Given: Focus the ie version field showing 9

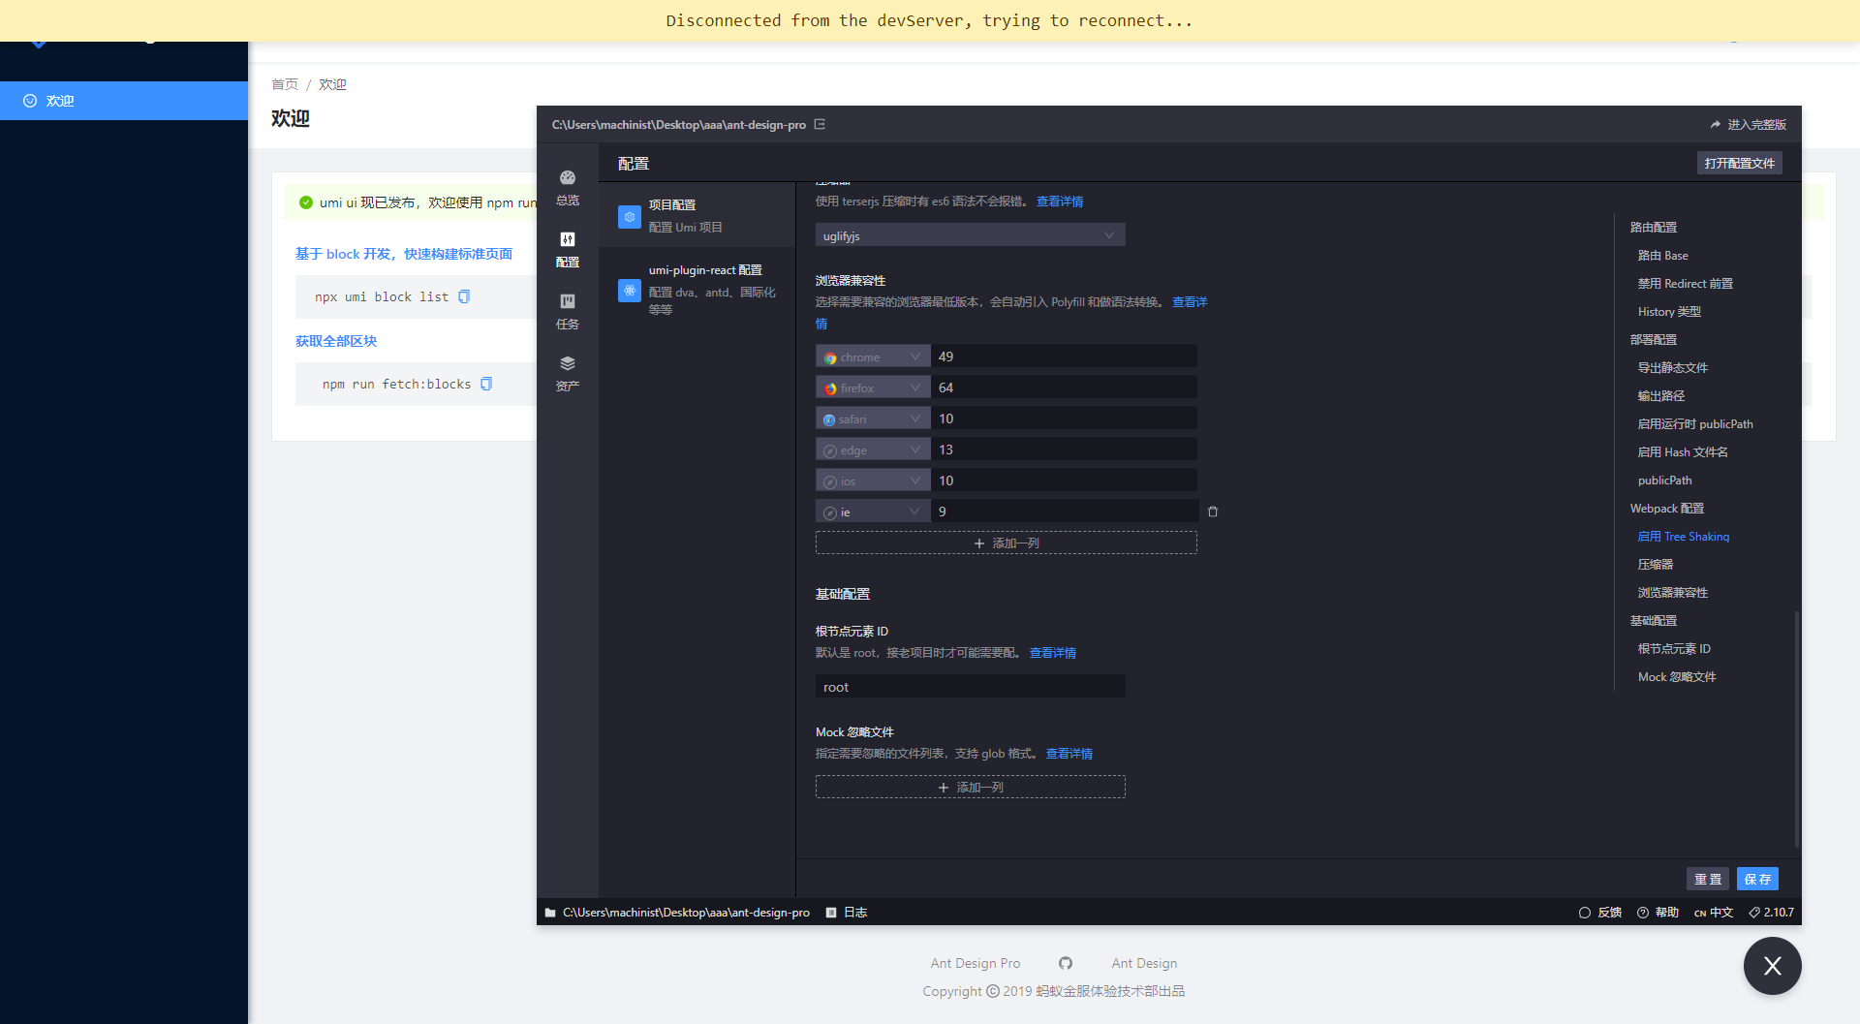Looking at the screenshot, I should click(x=1064, y=512).
